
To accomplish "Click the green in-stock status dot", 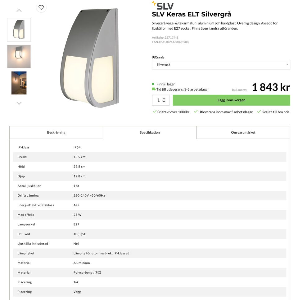I will point(153,84).
